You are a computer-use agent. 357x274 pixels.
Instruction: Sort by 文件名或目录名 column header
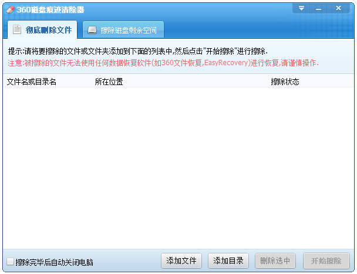32,82
